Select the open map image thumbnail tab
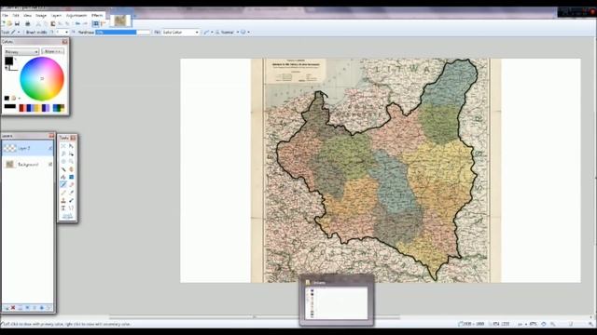Viewport: 597px width, 335px height. [120, 20]
